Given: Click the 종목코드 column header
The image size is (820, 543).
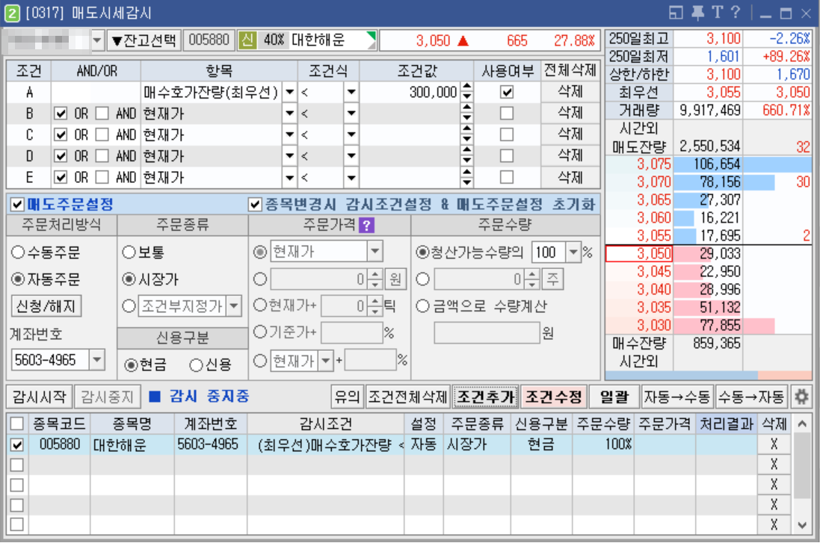Looking at the screenshot, I should (x=59, y=423).
